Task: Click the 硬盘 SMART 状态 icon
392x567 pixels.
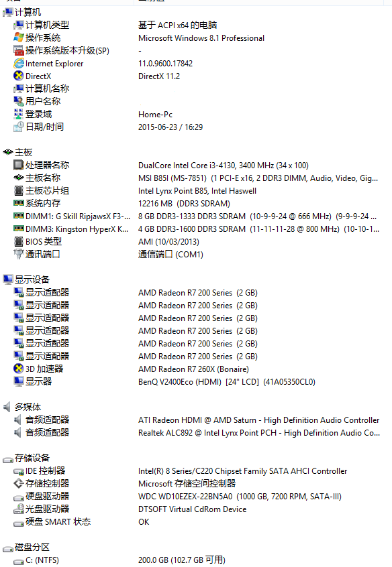Action: coord(19,523)
